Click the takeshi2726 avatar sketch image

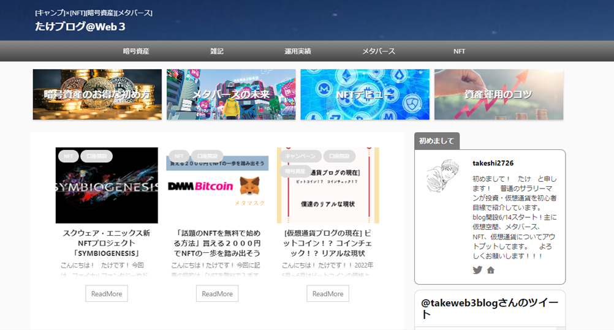(443, 176)
